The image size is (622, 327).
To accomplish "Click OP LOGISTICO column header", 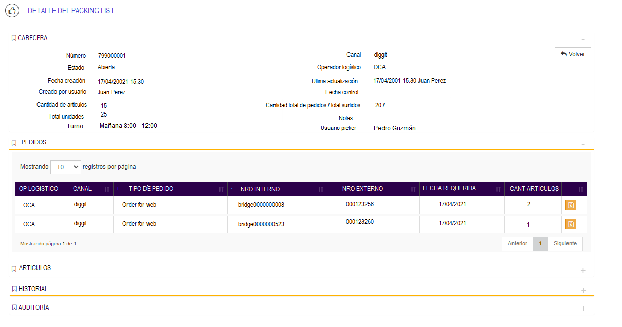I will point(39,189).
